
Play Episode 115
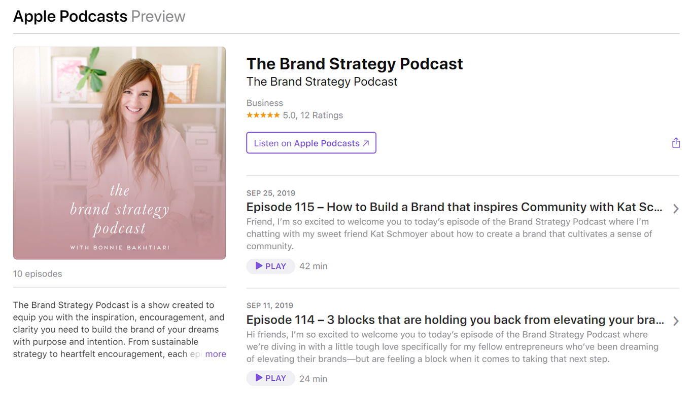pyautogui.click(x=271, y=266)
